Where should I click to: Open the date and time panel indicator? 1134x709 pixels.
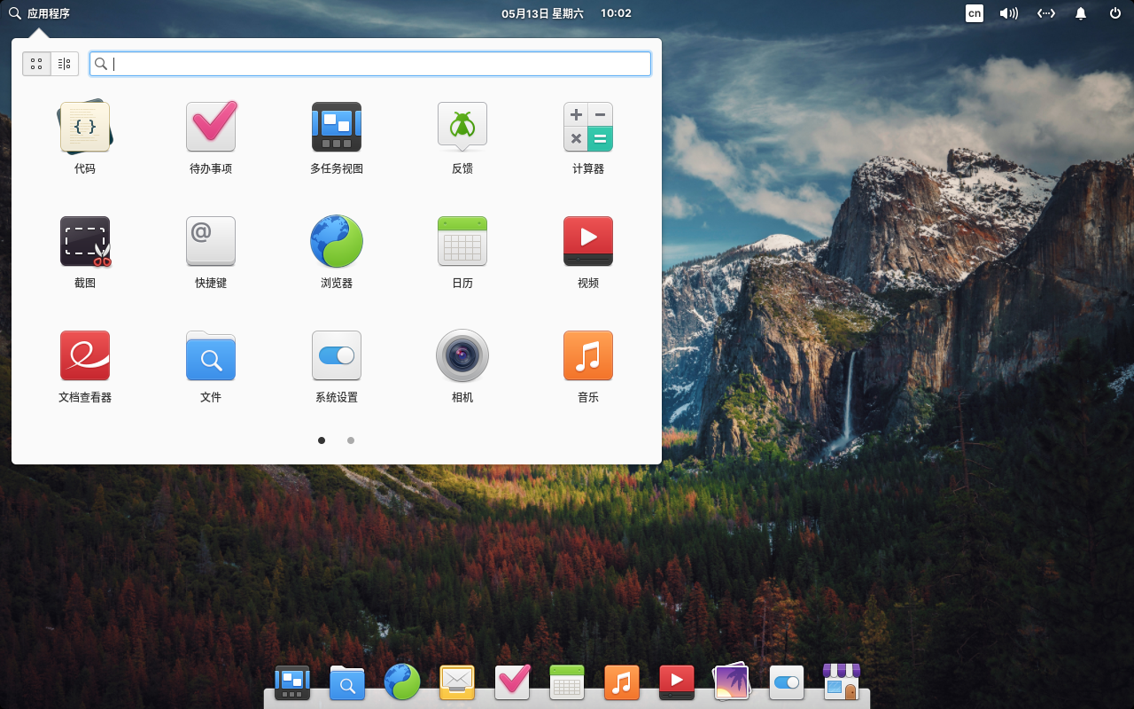coord(566,13)
